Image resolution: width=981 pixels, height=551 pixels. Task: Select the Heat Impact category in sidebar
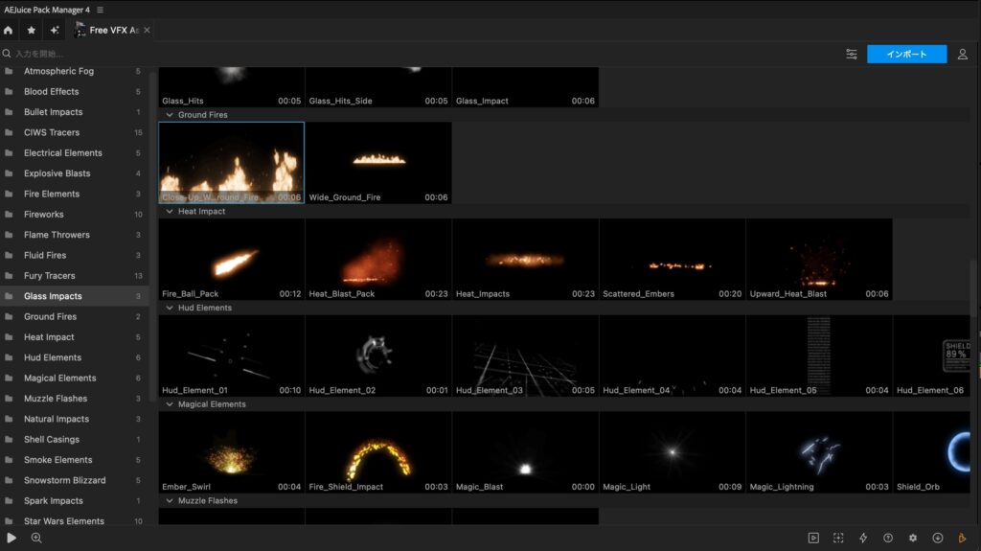coord(74,337)
